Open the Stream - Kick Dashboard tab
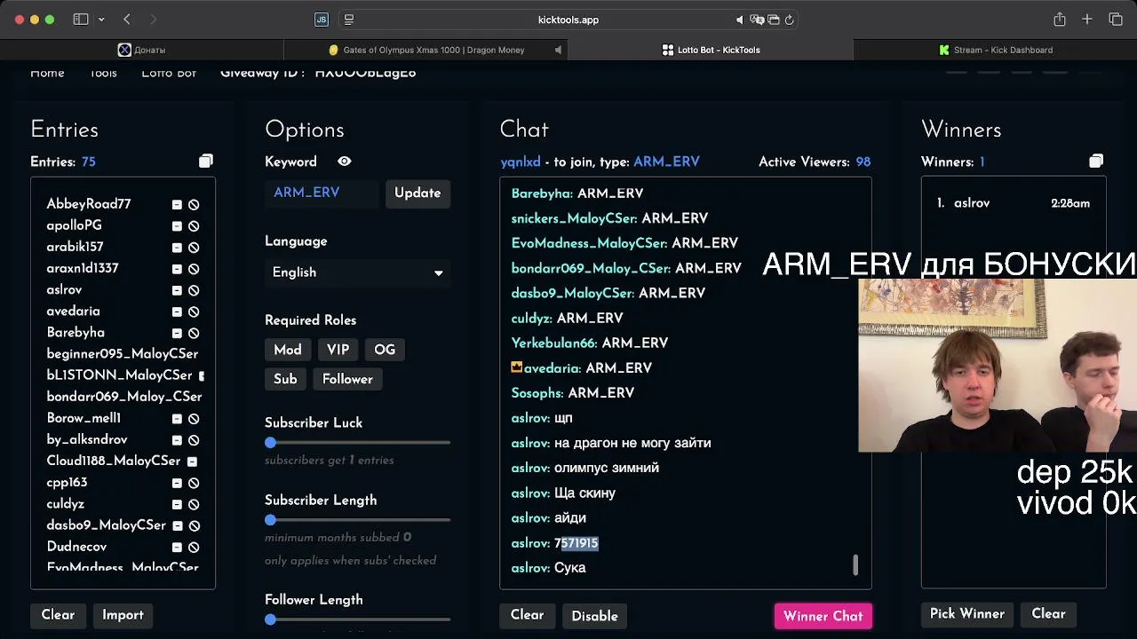Screen dimensions: 1137x639 [995, 50]
